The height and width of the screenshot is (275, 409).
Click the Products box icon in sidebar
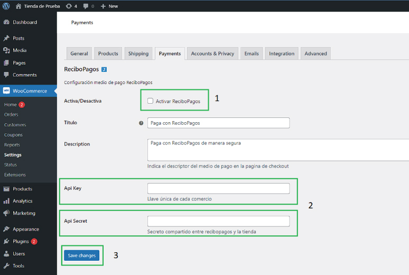click(6, 189)
